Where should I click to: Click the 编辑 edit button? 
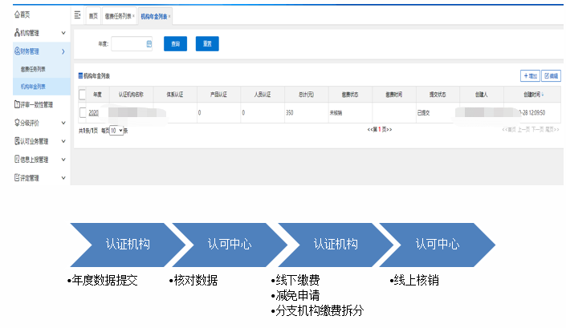[x=552, y=75]
